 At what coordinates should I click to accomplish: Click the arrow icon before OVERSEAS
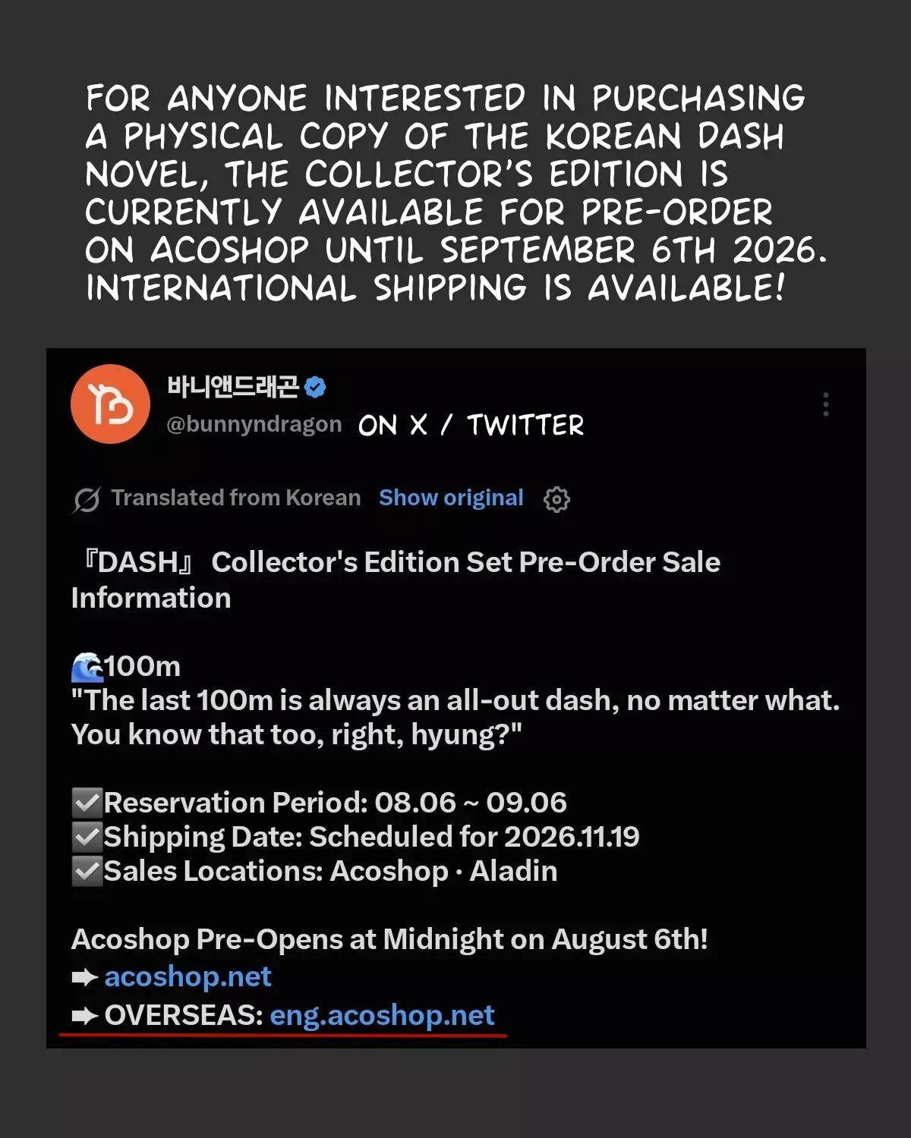pos(85,1015)
